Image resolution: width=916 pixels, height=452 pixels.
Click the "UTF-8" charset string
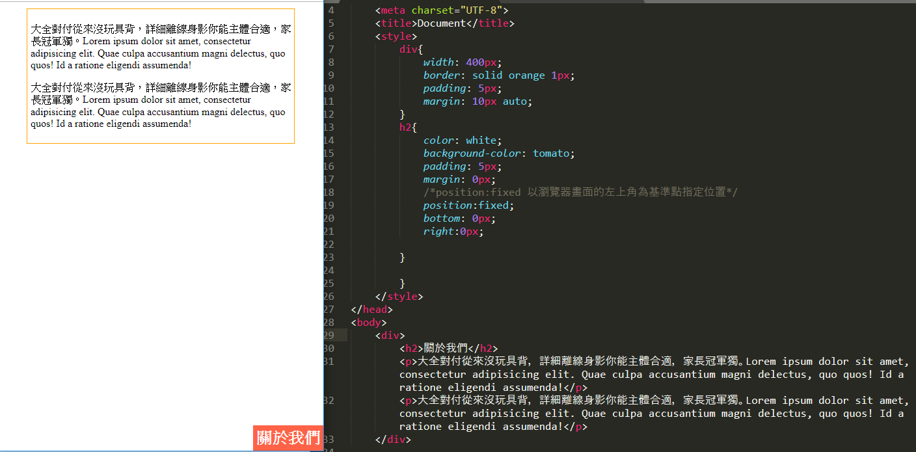[x=480, y=10]
